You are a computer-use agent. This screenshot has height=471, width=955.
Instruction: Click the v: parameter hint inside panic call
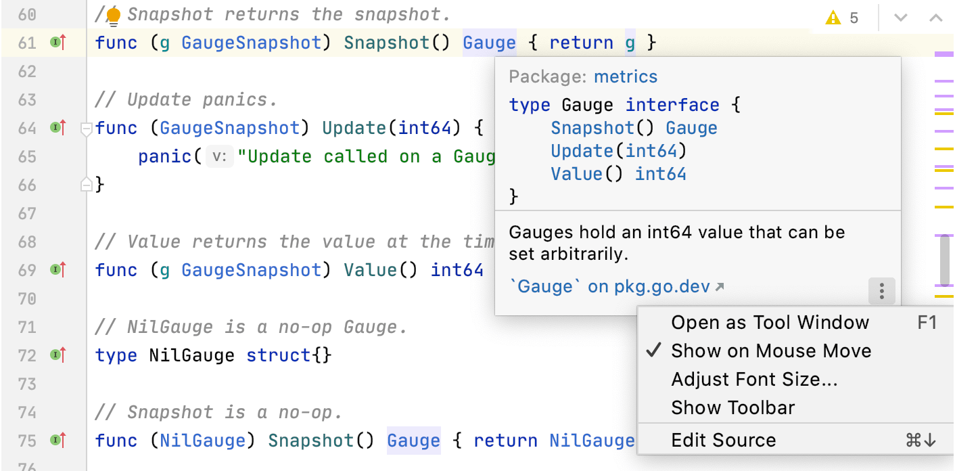tap(218, 156)
